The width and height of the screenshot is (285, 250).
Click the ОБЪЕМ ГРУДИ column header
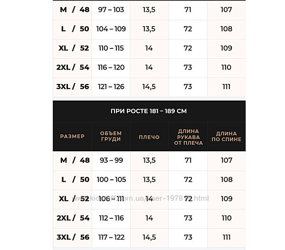111,136
